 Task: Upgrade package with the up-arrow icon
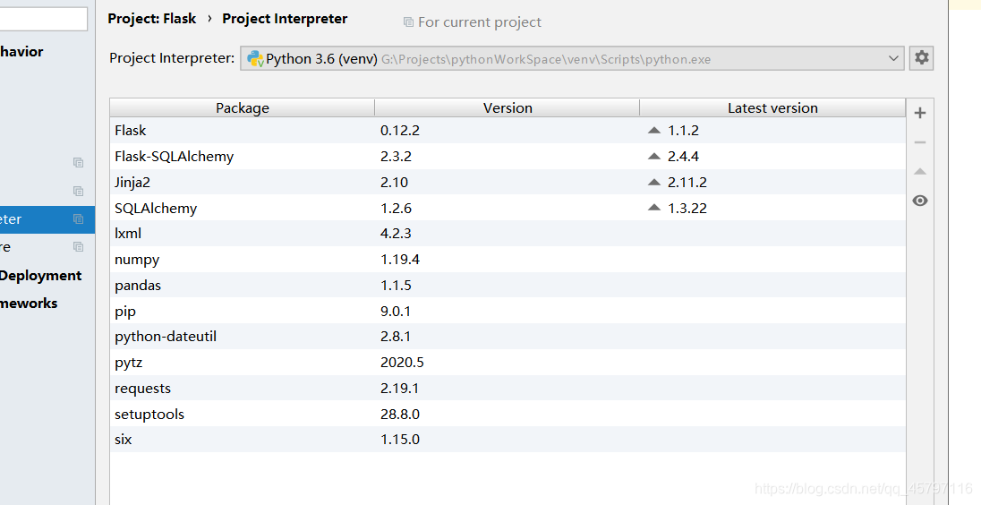click(x=920, y=171)
